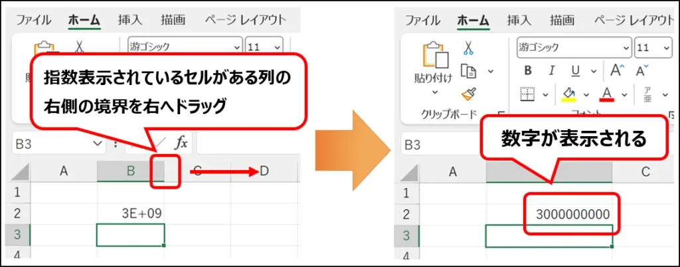Click the B3 name box in right screenshot

click(440, 143)
